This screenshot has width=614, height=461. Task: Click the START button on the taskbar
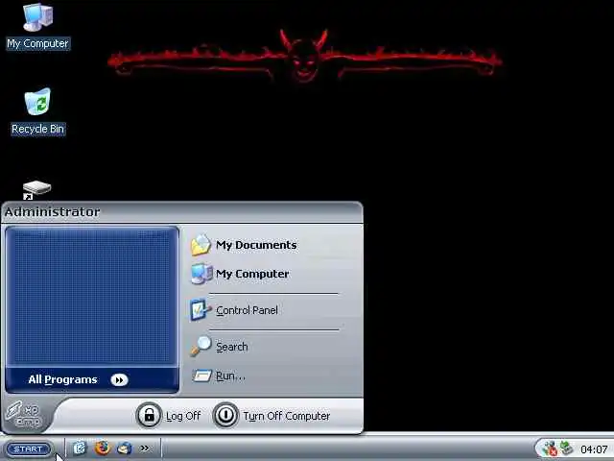(x=29, y=449)
